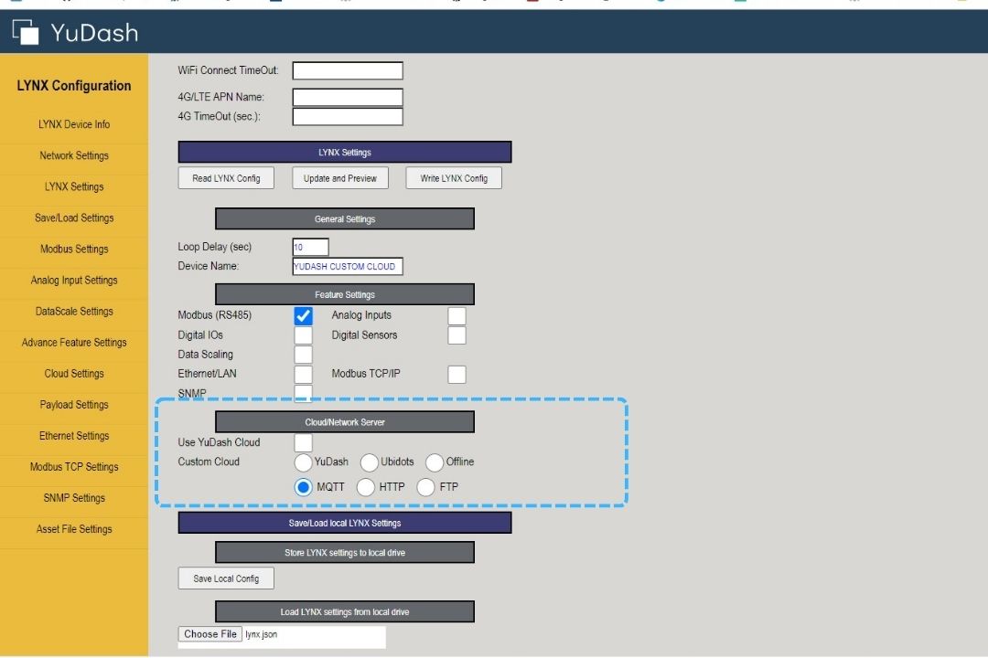Select the Ubidots radio option
This screenshot has height=658, width=988.
[x=370, y=462]
